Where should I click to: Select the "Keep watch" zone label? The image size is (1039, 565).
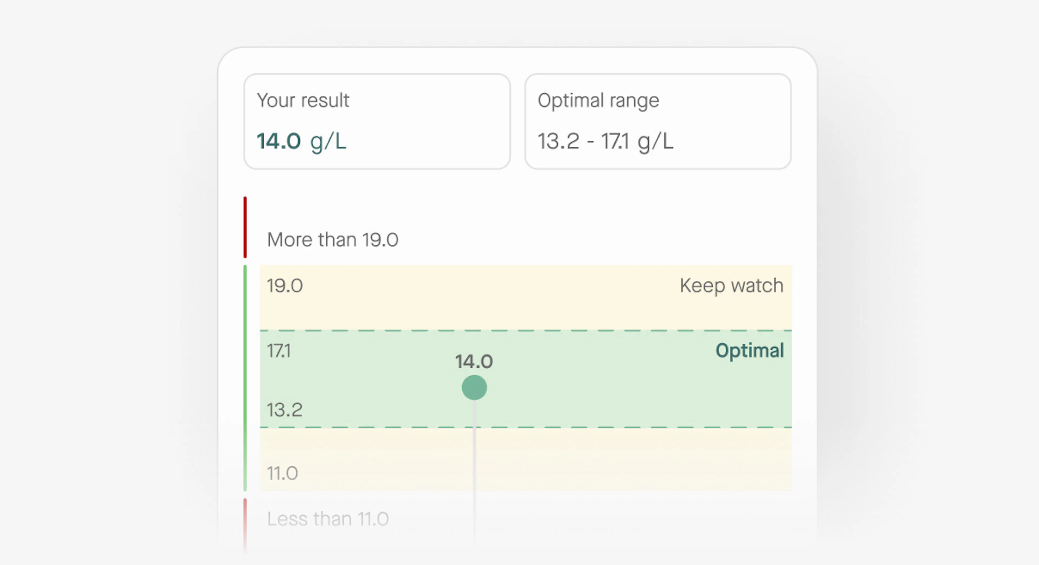tap(731, 285)
